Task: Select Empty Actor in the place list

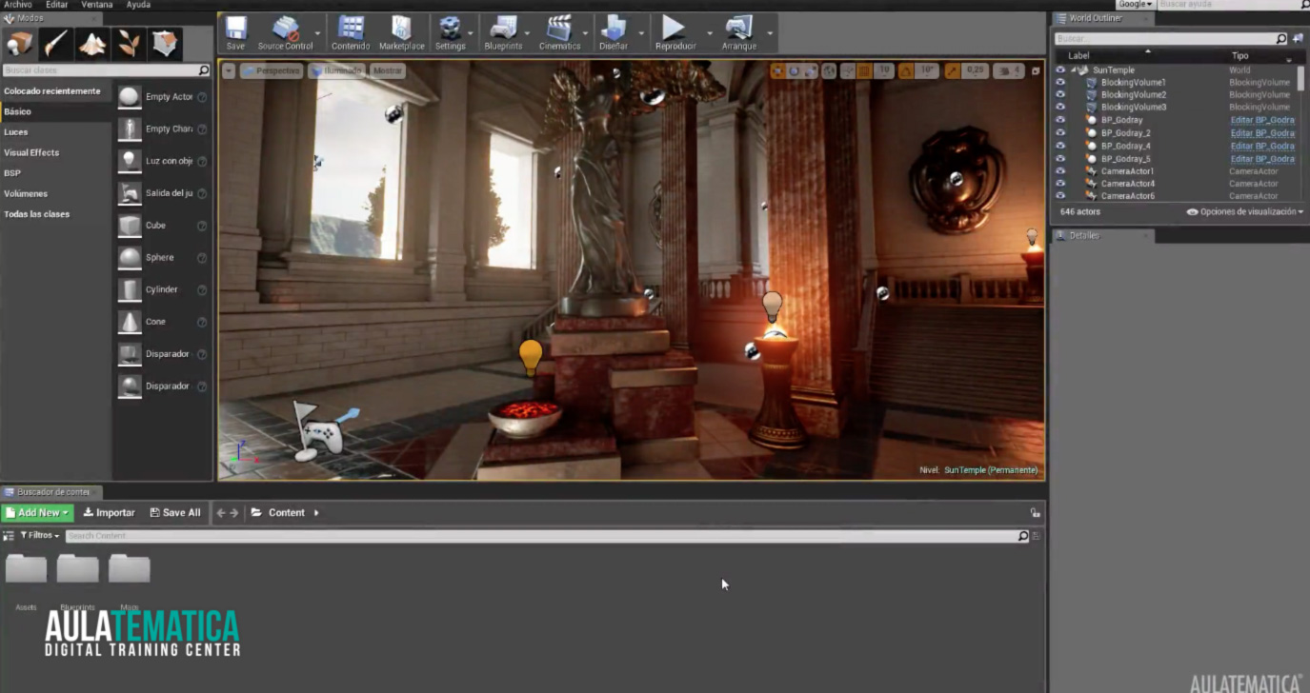Action: coord(163,97)
